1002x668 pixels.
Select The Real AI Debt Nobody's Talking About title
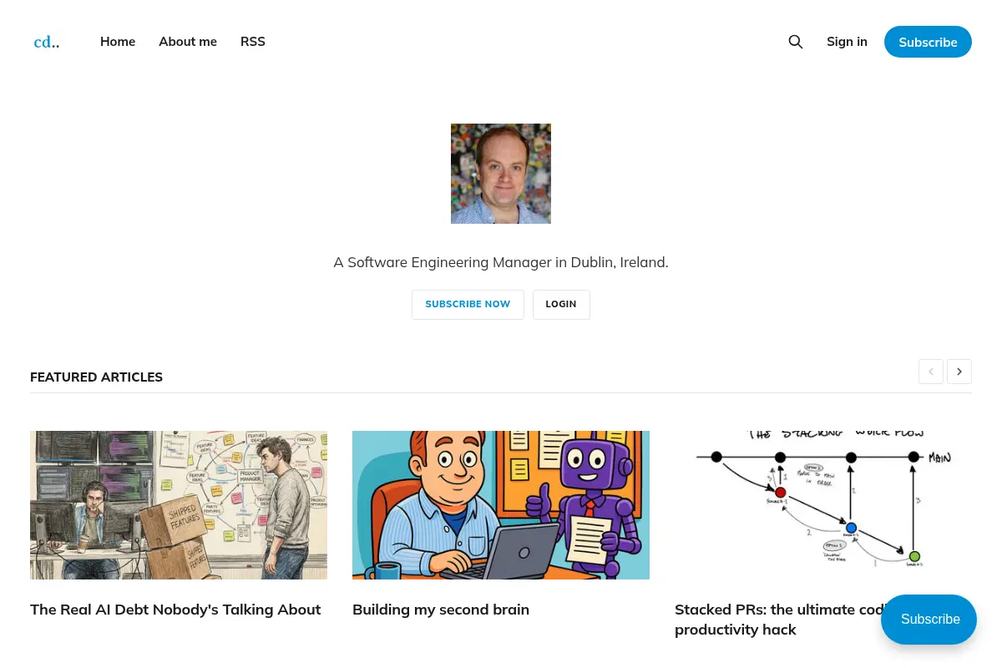[175, 610]
